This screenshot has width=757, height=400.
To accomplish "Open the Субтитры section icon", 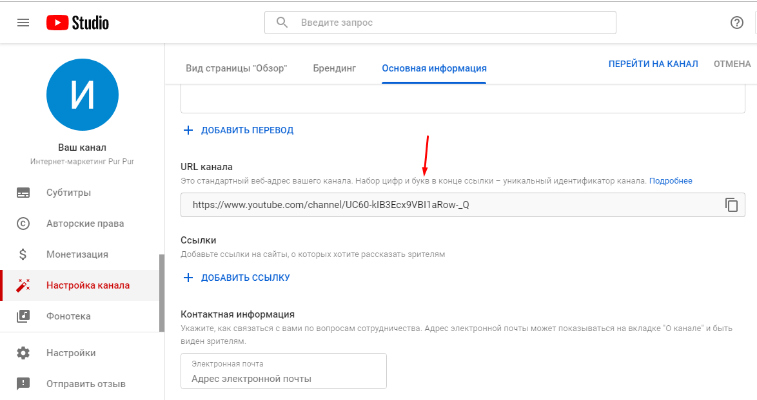I will click(x=24, y=192).
